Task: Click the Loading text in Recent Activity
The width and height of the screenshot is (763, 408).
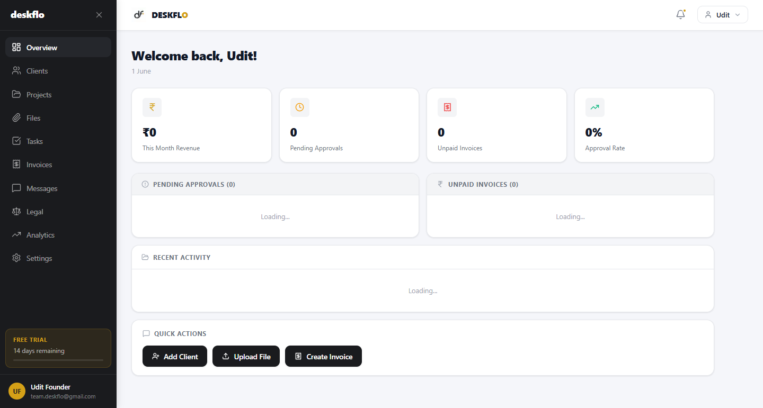Action: [423, 291]
